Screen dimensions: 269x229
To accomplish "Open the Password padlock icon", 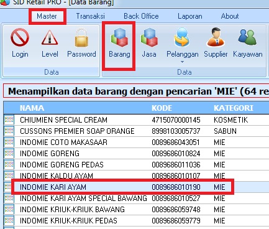I will 81,37.
